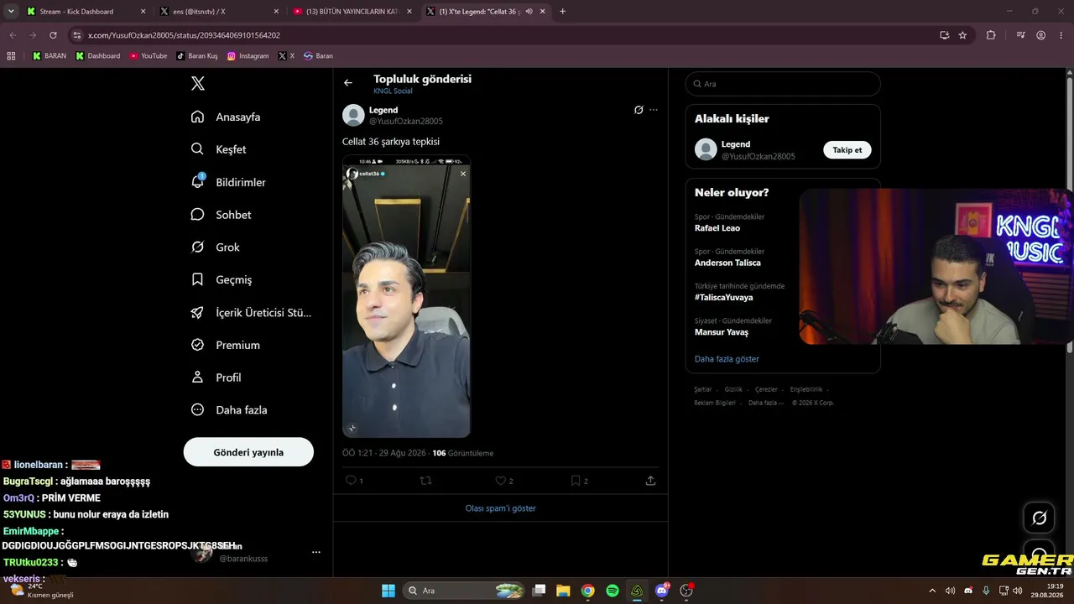Bookmark the Cellat 36 post
The height and width of the screenshot is (604, 1074).
(x=576, y=481)
